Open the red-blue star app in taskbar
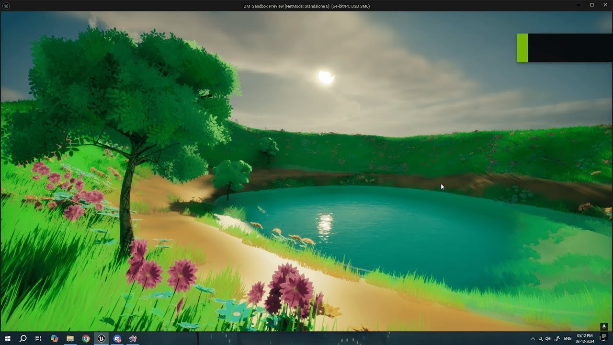613x345 pixels. coord(133,339)
